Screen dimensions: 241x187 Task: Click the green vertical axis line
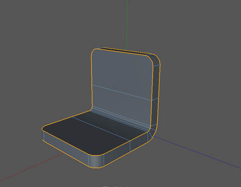click(127, 23)
